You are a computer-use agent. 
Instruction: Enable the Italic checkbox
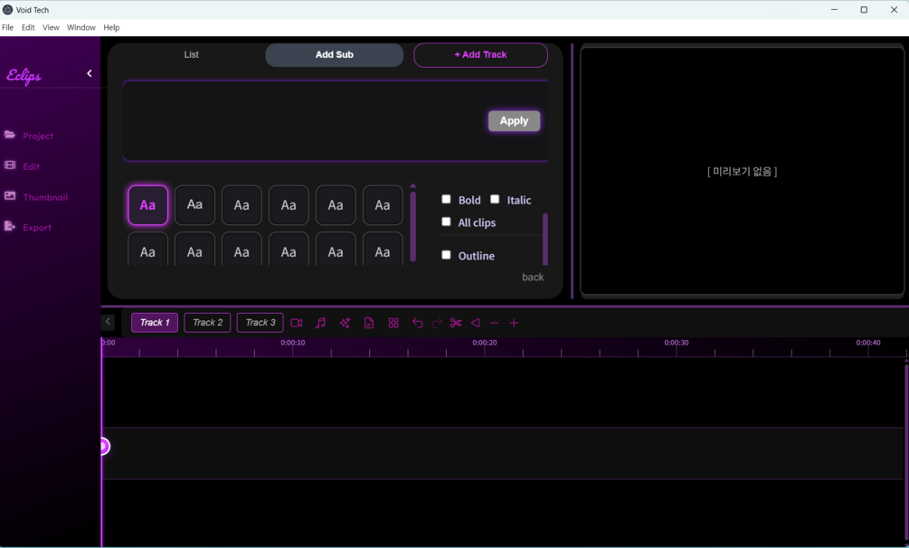[495, 200]
